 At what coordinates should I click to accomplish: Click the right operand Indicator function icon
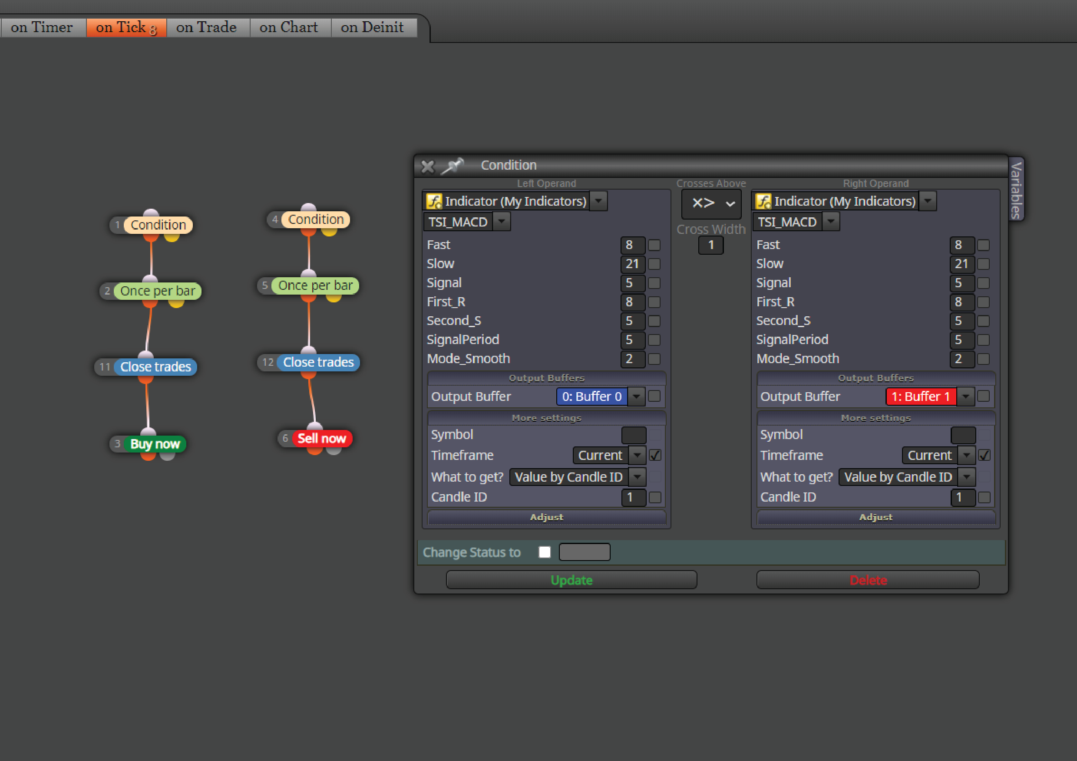pyautogui.click(x=763, y=201)
